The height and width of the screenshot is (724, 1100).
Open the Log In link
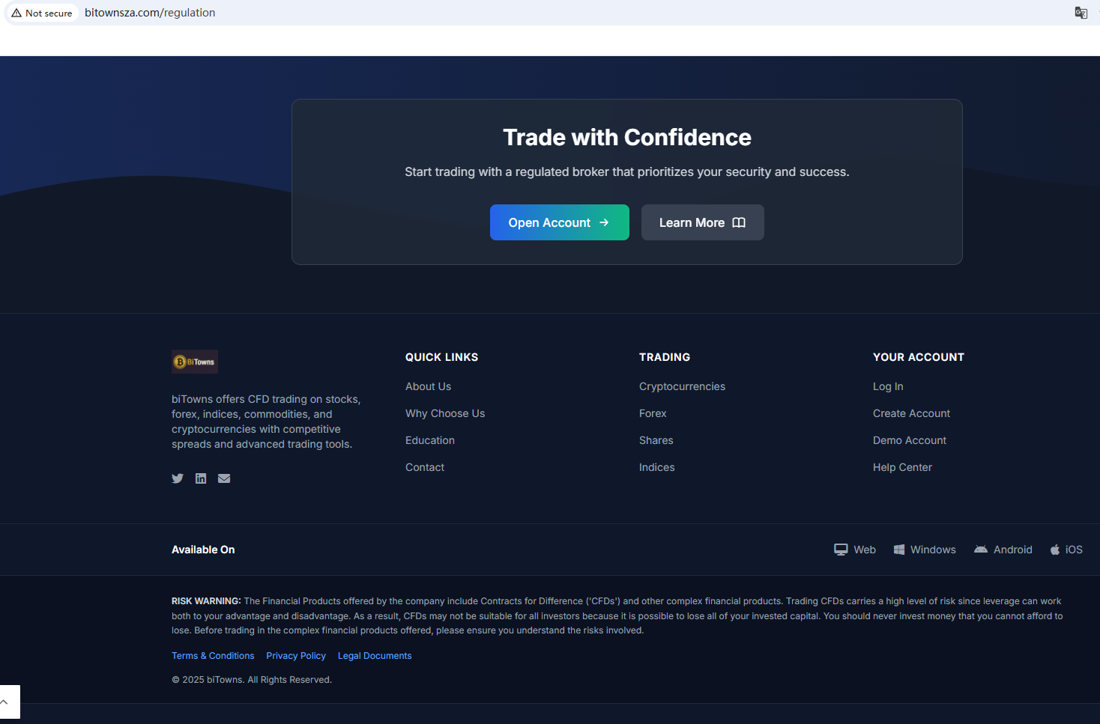[888, 386]
